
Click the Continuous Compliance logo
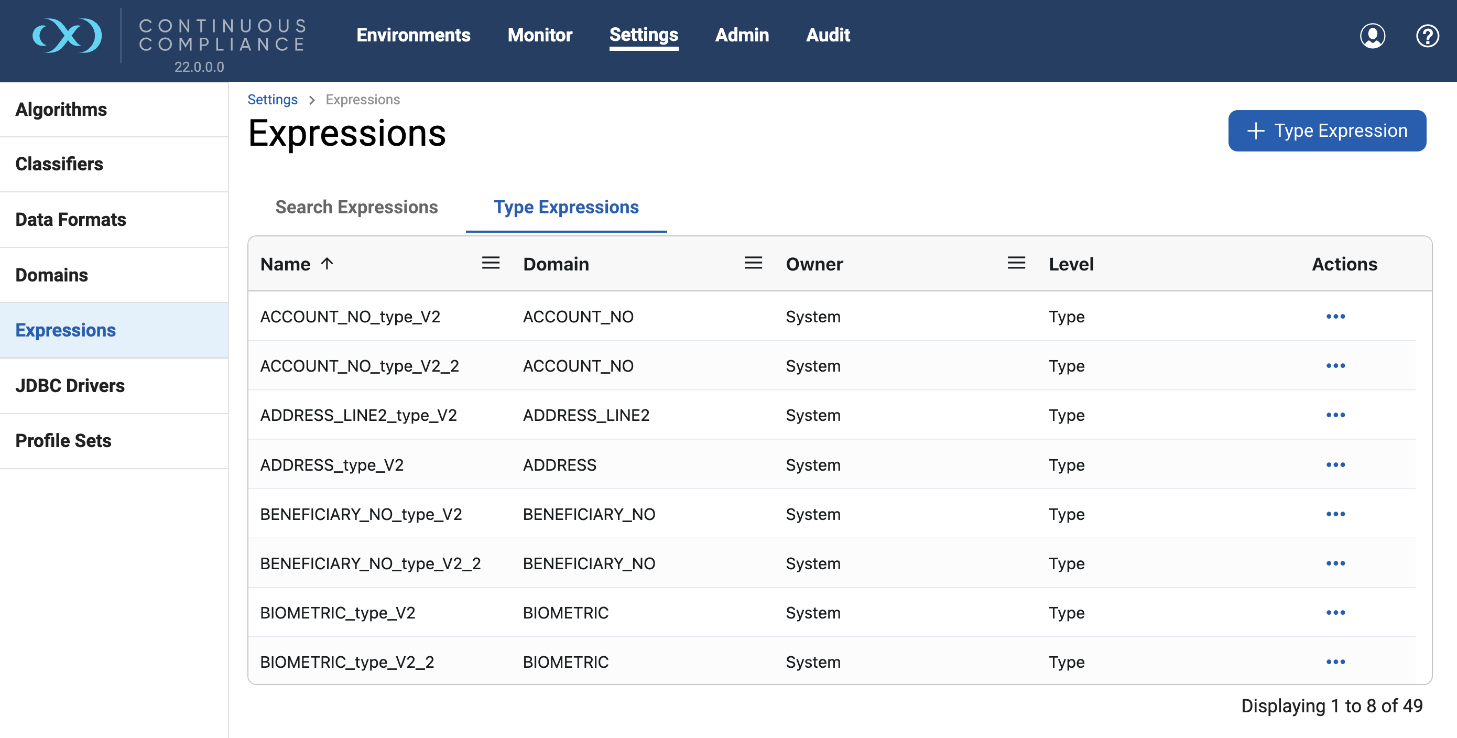(67, 36)
